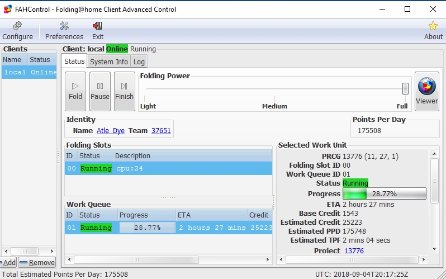Open the Configure toolbar item

pos(18,31)
